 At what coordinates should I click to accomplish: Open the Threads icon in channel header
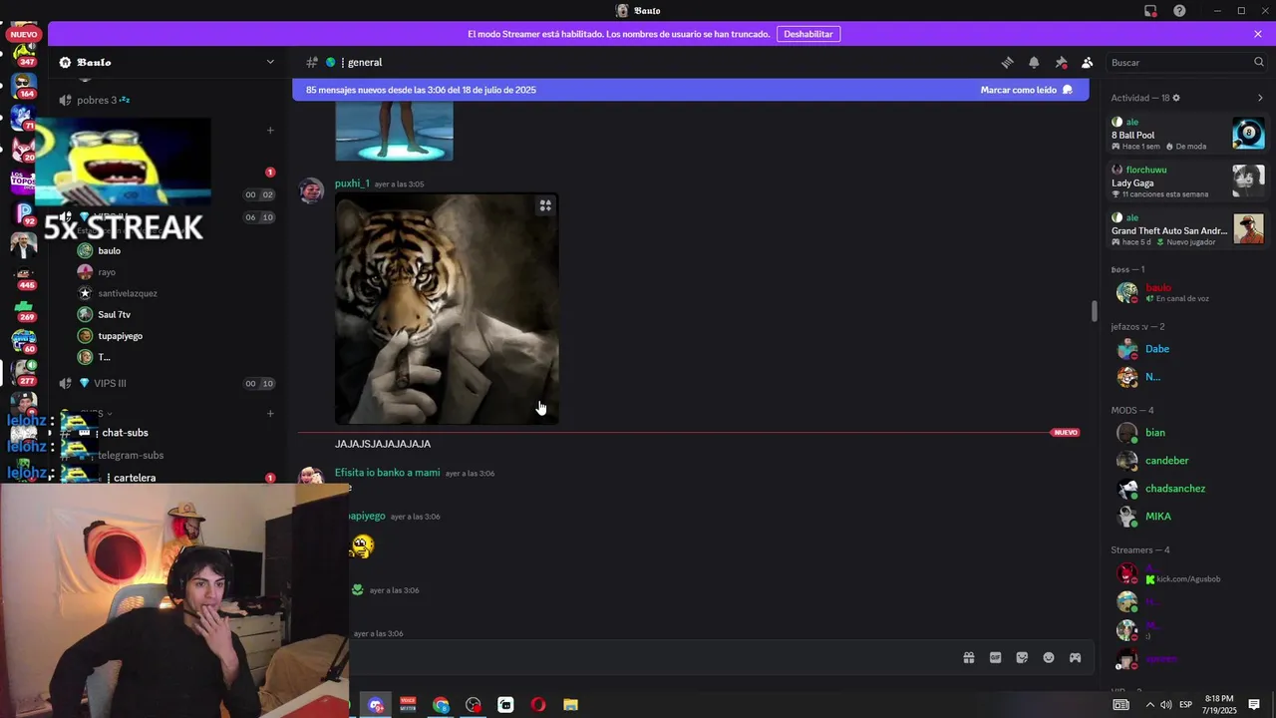(1008, 62)
